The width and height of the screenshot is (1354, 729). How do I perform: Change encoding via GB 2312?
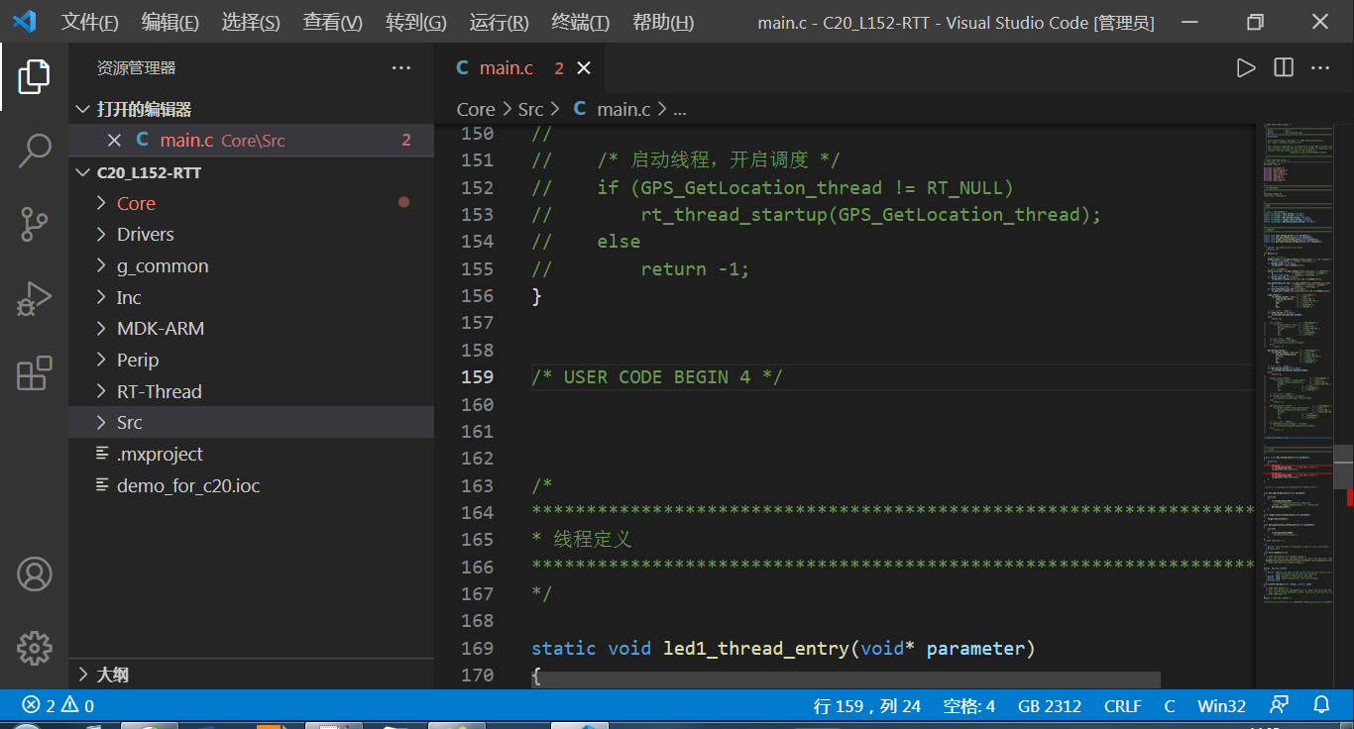(1050, 705)
